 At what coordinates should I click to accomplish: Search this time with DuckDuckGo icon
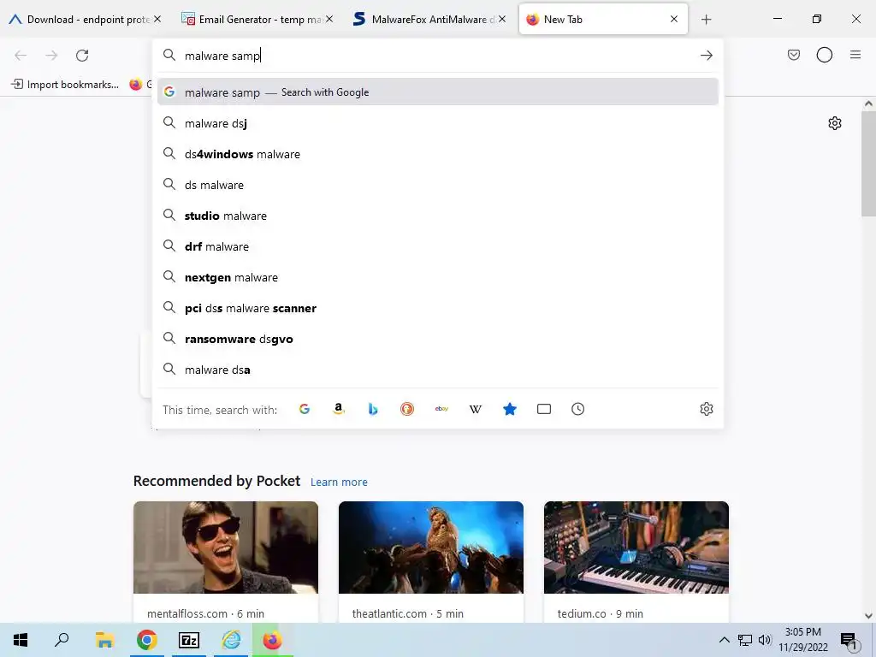(x=407, y=409)
